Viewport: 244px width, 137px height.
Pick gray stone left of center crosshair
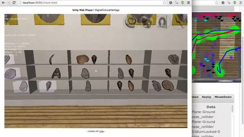pyautogui.click(x=85, y=73)
